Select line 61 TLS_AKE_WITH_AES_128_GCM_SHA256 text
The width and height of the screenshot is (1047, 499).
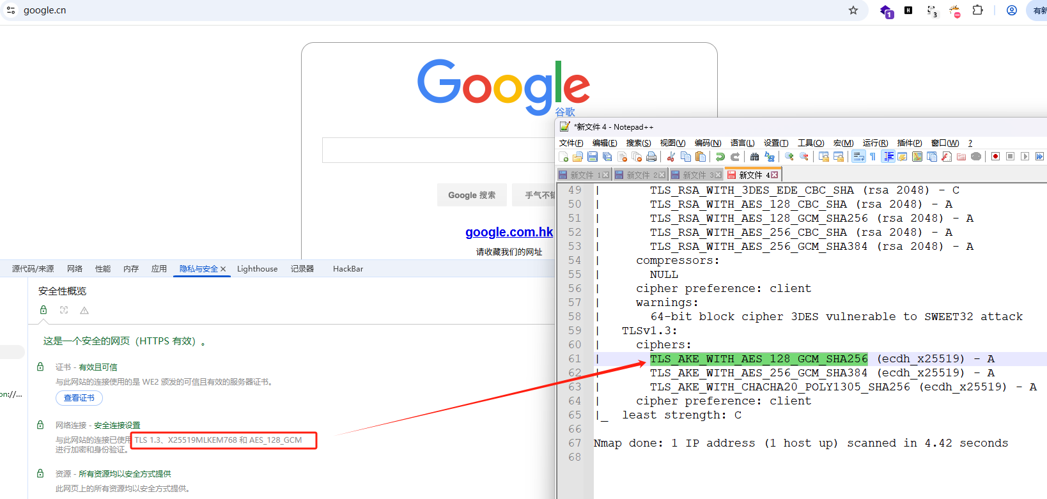(x=759, y=359)
